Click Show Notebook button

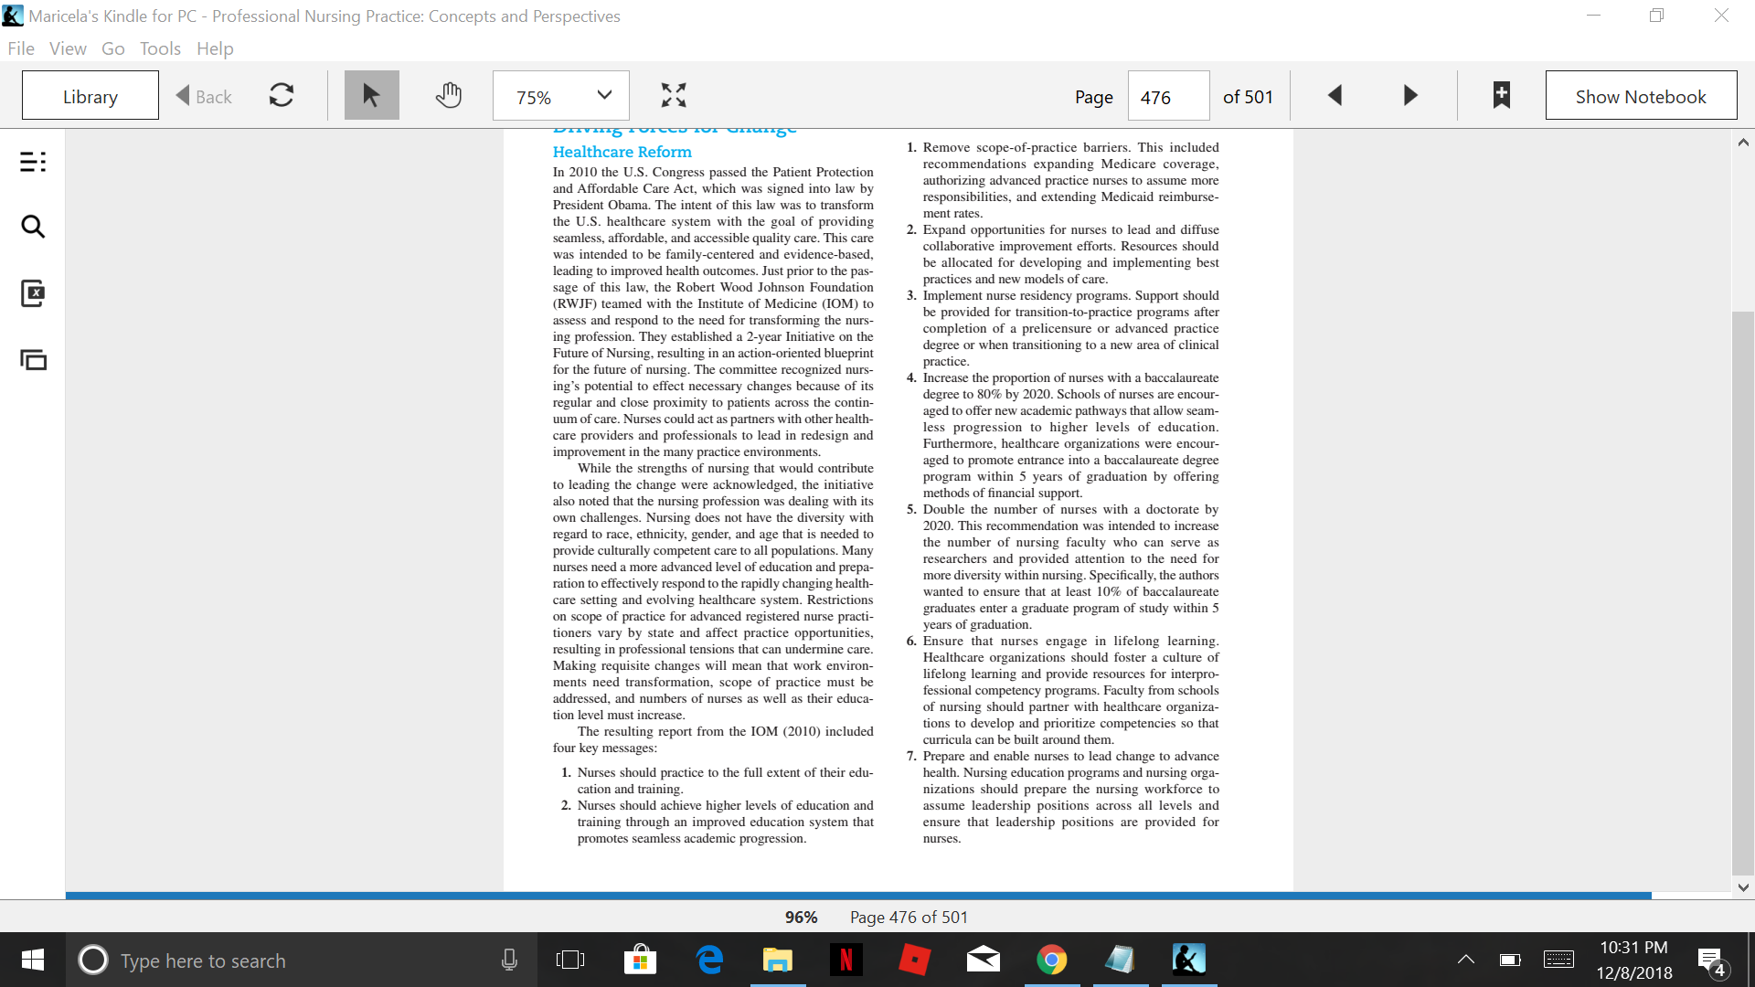[x=1641, y=96]
